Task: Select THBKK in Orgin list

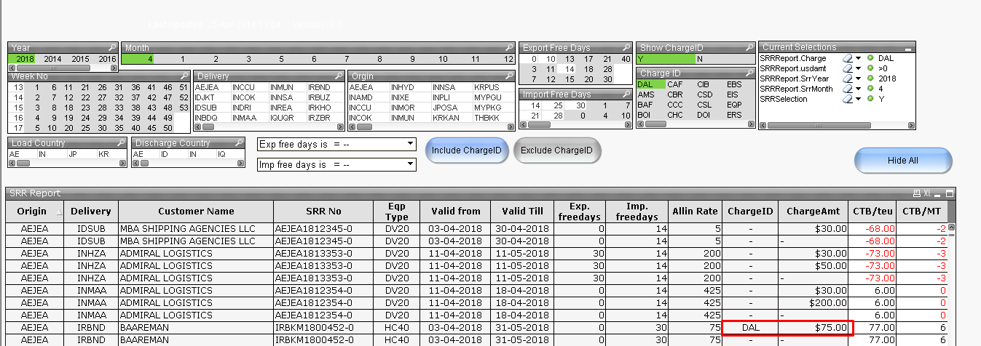Action: tap(486, 118)
